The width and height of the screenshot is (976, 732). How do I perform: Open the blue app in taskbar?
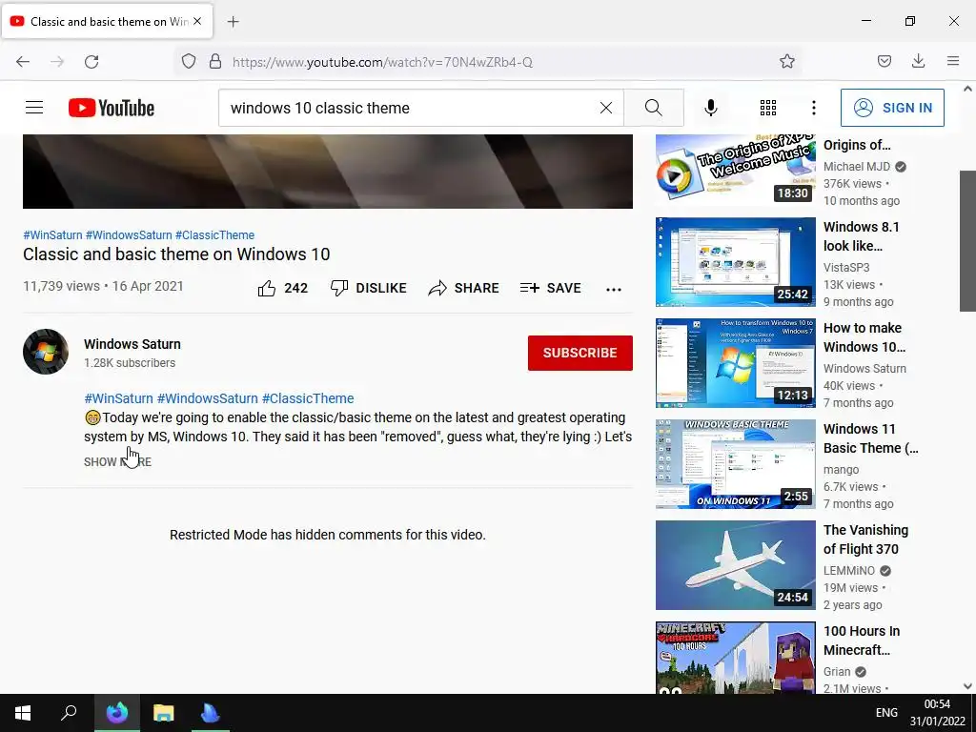click(211, 713)
